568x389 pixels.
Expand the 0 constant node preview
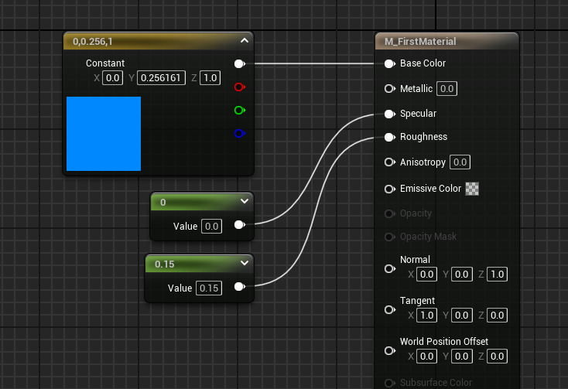coord(245,201)
